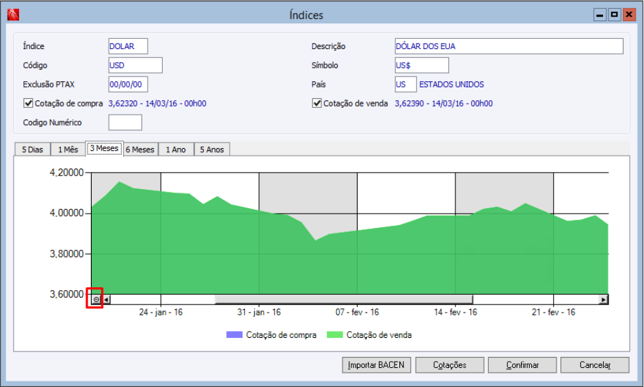644x387 pixels.
Task: Click the 21 - fev - 16 axis label
Action: [553, 313]
